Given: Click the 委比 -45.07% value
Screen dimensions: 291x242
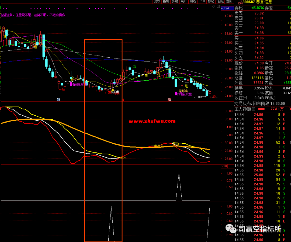Looking at the screenshot, I should point(257,8).
